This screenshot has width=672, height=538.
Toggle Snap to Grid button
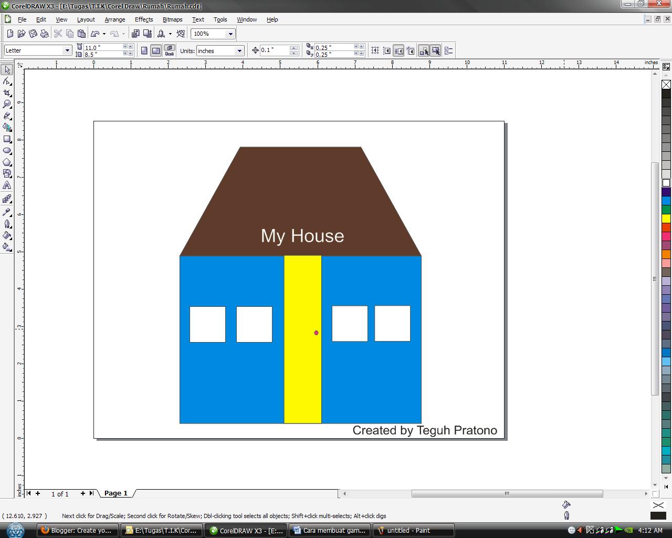pyautogui.click(x=375, y=50)
